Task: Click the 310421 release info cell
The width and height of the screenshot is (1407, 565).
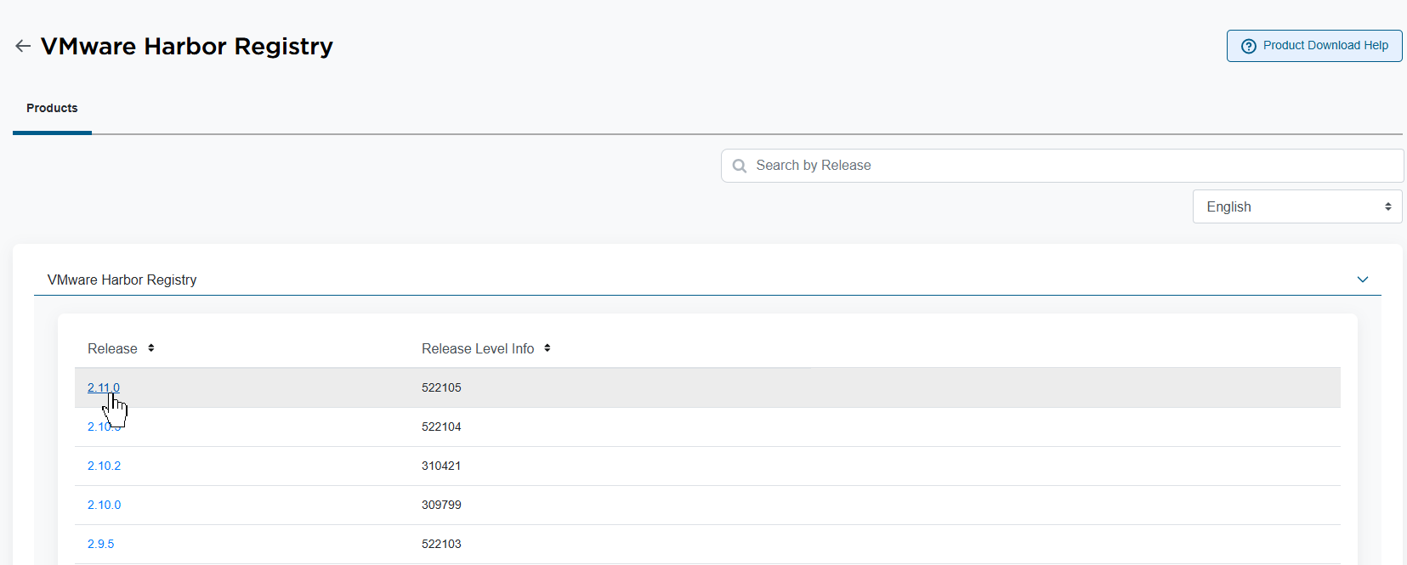Action: [441, 466]
